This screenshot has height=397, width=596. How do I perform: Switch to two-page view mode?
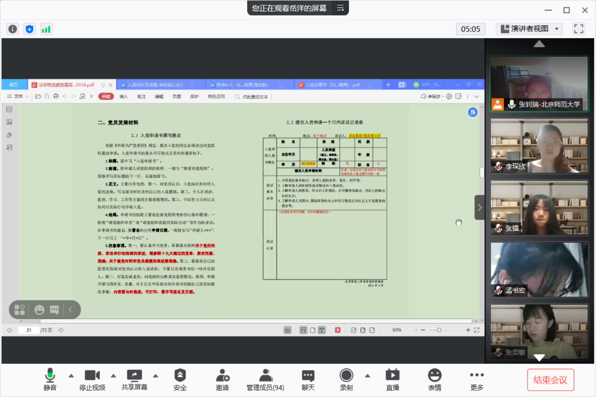pyautogui.click(x=322, y=330)
